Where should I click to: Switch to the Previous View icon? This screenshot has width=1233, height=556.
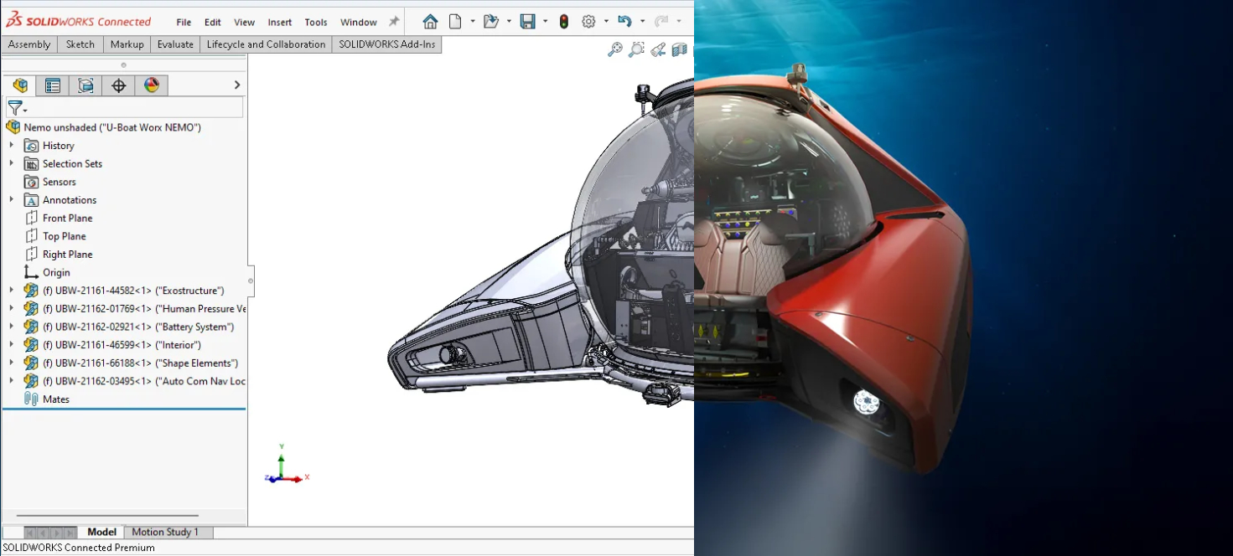[x=659, y=49]
